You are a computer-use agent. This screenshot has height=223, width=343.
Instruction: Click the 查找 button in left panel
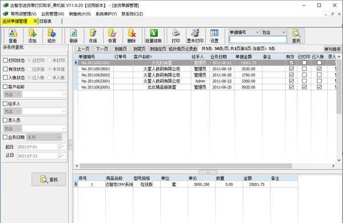(49, 179)
